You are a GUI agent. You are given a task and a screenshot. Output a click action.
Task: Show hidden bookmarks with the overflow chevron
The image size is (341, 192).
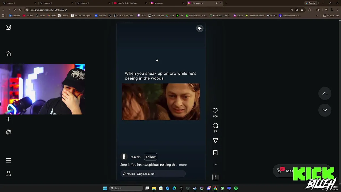tap(317, 15)
